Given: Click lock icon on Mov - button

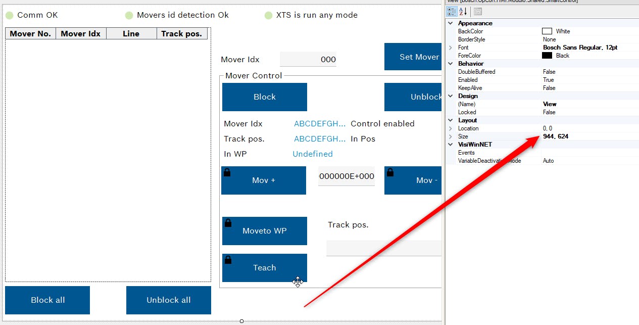Looking at the screenshot, I should click(390, 172).
